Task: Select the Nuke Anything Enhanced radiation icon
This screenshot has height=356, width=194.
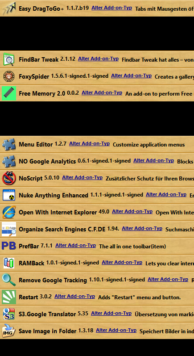Action: click(x=9, y=195)
